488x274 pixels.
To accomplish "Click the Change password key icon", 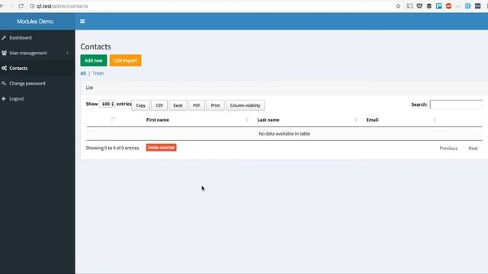I will (x=4, y=83).
